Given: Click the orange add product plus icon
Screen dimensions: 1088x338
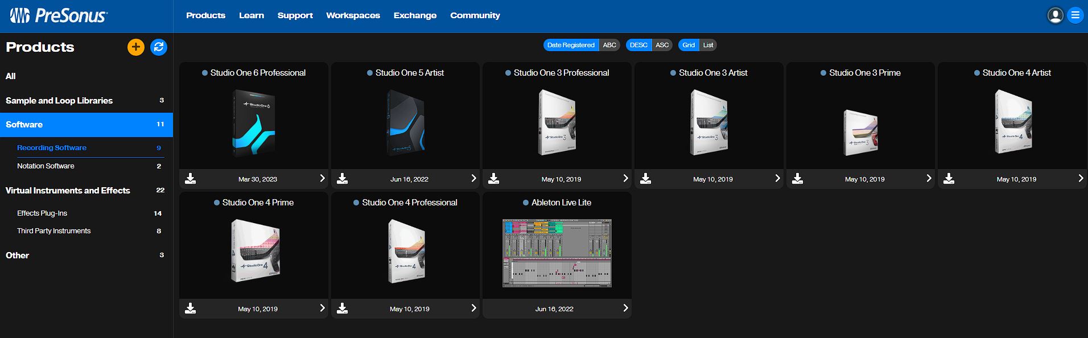Looking at the screenshot, I should point(135,47).
